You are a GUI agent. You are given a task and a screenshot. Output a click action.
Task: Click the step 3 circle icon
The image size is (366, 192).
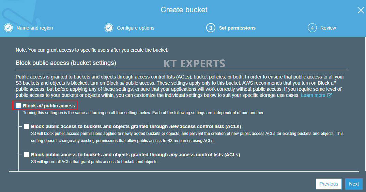coord(211,28)
